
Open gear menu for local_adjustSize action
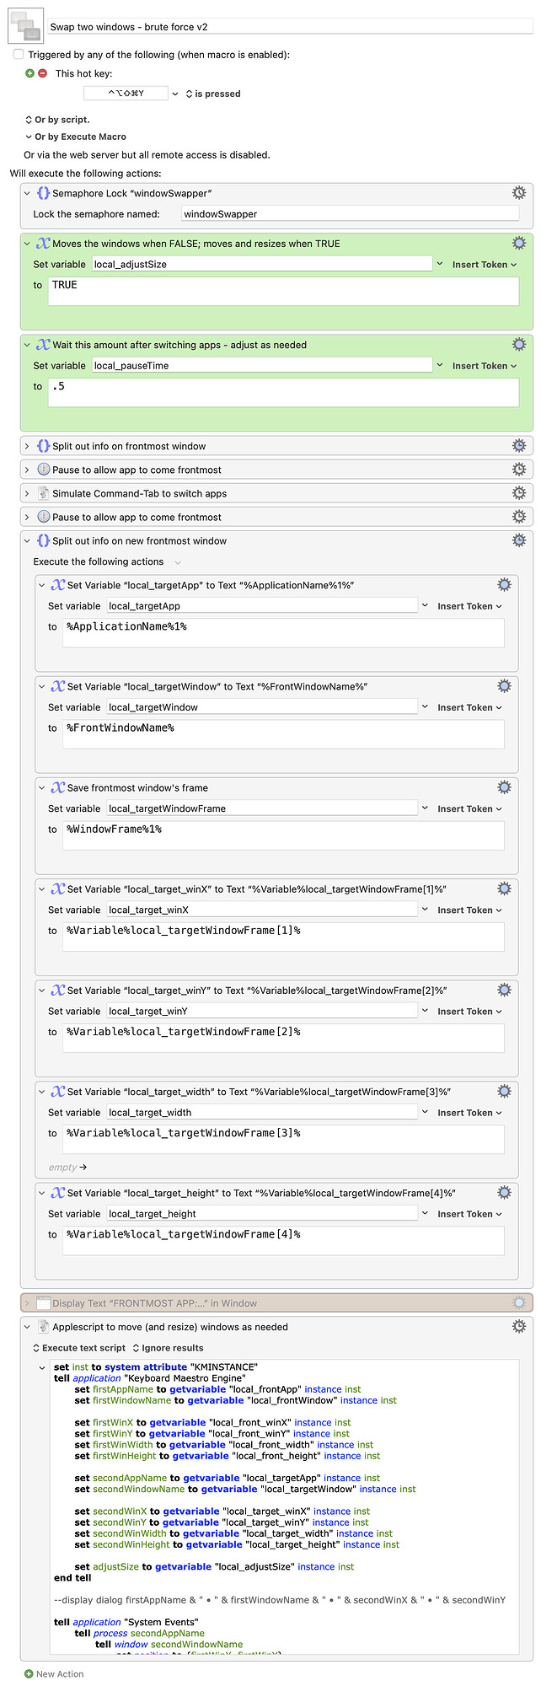pyautogui.click(x=519, y=243)
